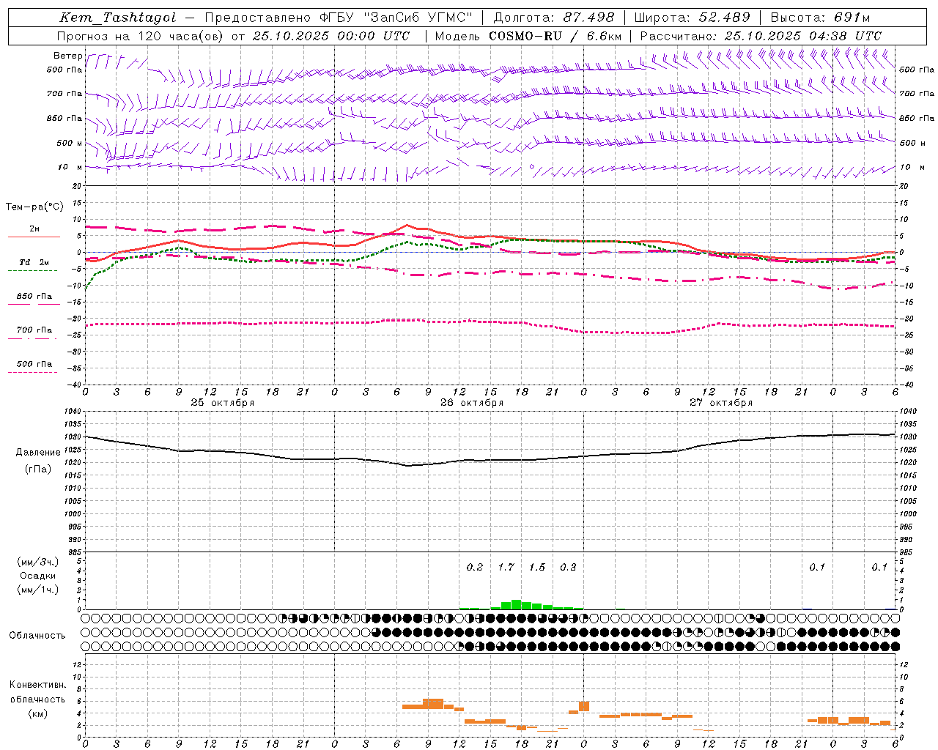Click the tallest orange convective cloud bar
The image size is (938, 750).
tap(433, 703)
